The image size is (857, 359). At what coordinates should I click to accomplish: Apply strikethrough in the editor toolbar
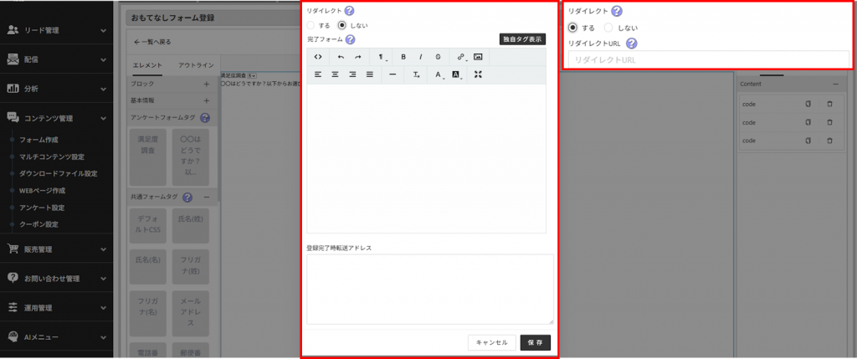(438, 57)
